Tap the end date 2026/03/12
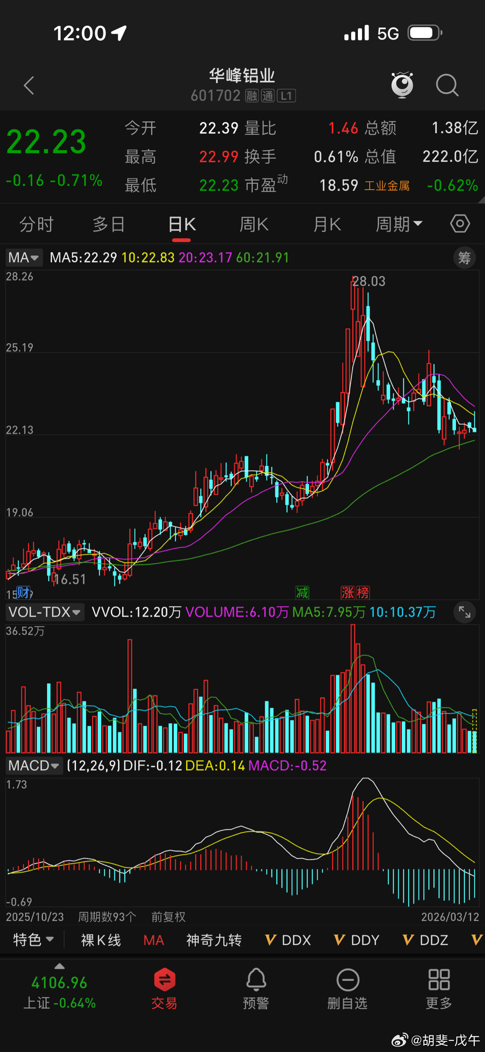Image resolution: width=485 pixels, height=1052 pixels. [450, 917]
